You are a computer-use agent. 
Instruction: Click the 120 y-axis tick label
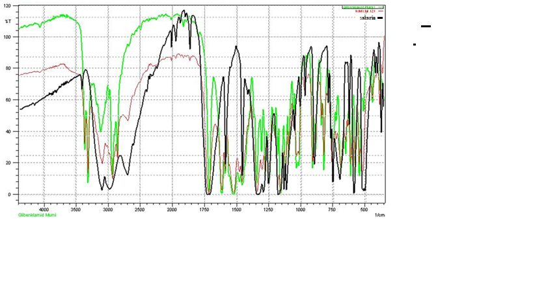click(7, 5)
